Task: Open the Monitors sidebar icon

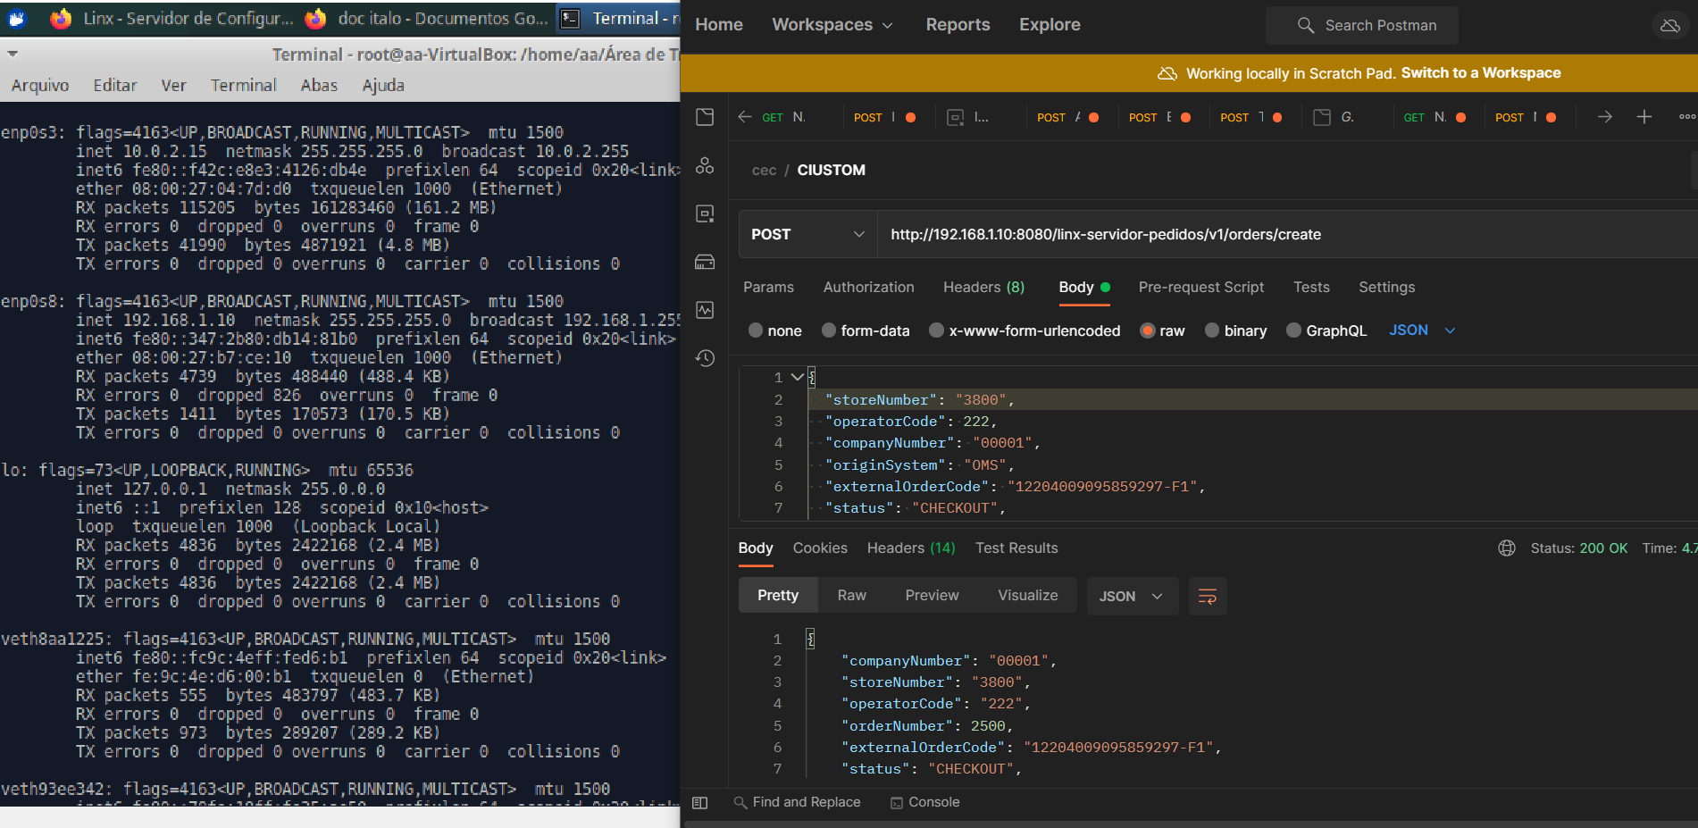Action: 705,310
